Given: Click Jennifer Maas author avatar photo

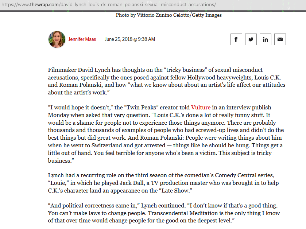Looking at the screenshot, I should (x=57, y=39).
